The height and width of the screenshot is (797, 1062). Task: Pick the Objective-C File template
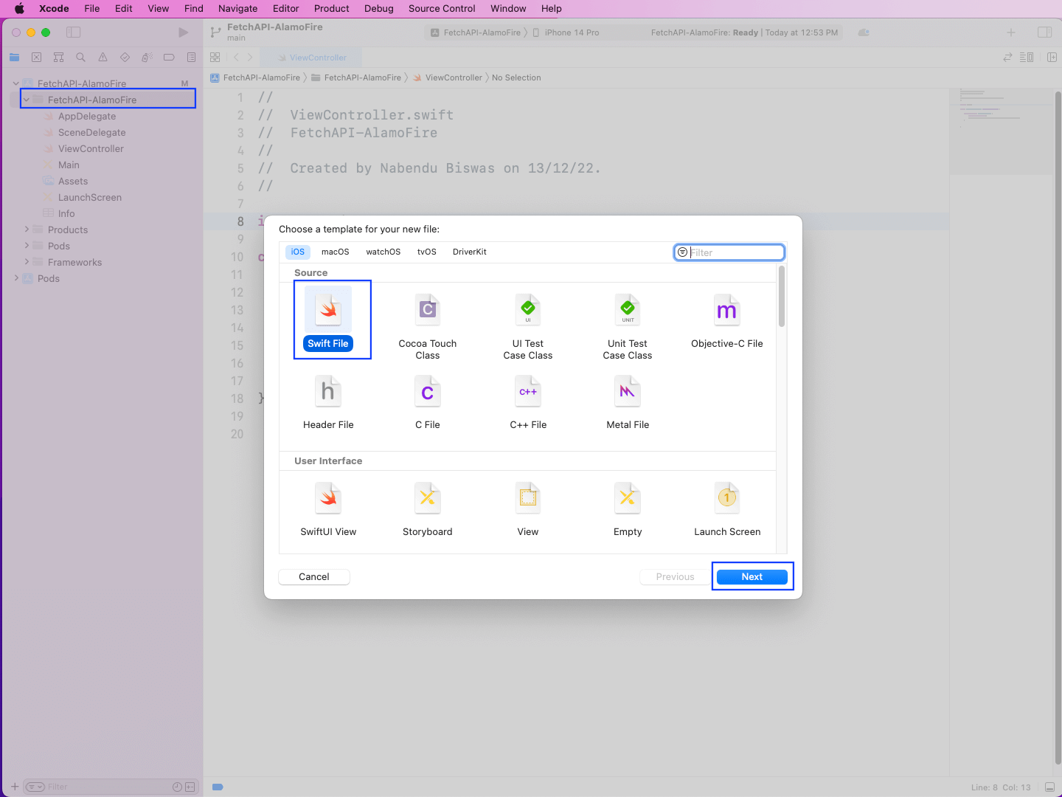click(x=726, y=311)
